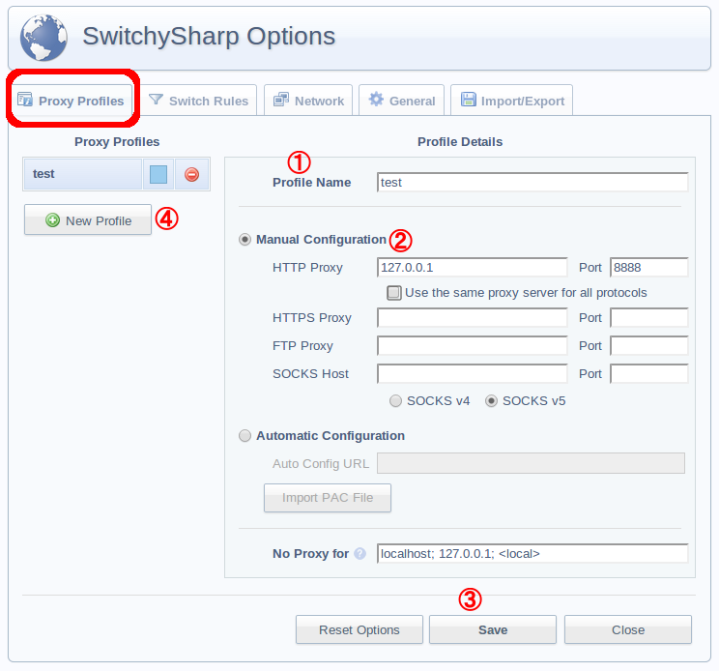The image size is (719, 671).
Task: Close the options page
Action: tap(628, 629)
